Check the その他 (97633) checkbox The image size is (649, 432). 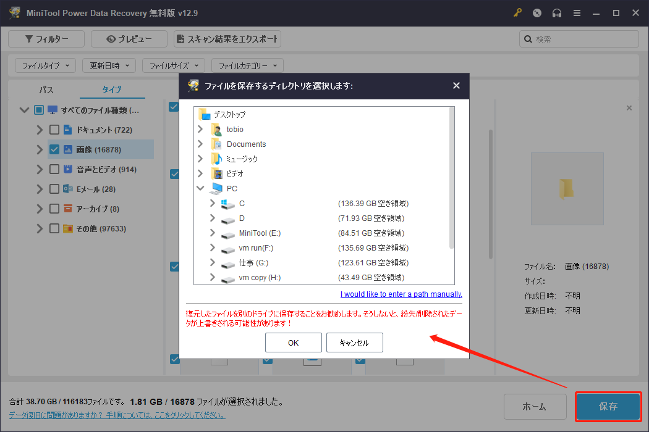tap(54, 228)
